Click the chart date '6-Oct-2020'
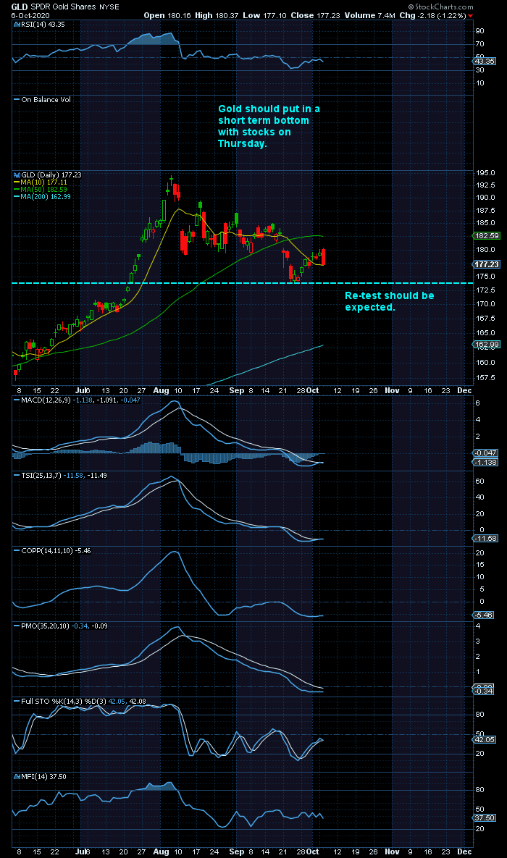The height and width of the screenshot is (858, 507). pyautogui.click(x=31, y=16)
